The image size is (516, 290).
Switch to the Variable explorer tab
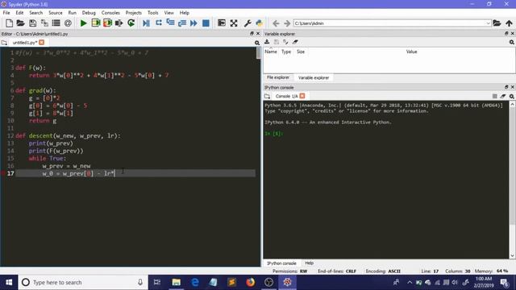tap(314, 78)
